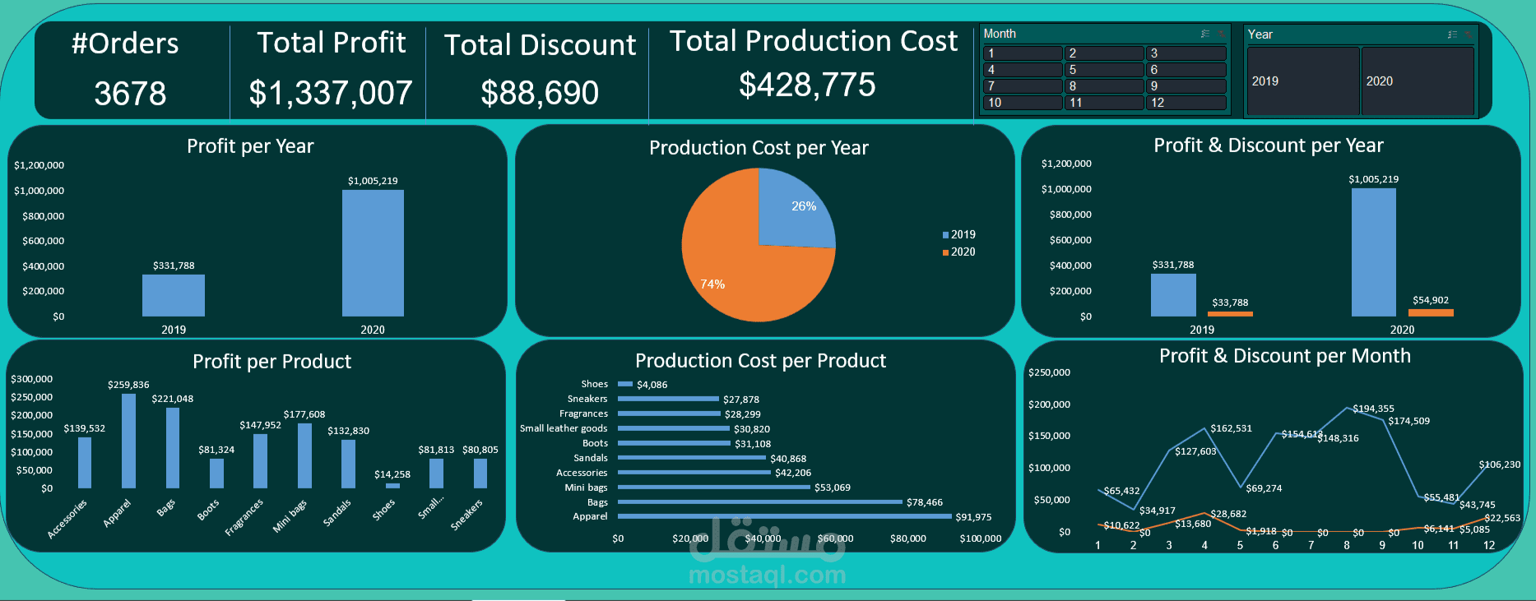Pick month 11 in the Month slicer
This screenshot has height=601, width=1536.
[1104, 103]
